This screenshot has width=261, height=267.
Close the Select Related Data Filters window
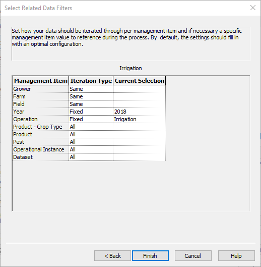[x=253, y=8]
